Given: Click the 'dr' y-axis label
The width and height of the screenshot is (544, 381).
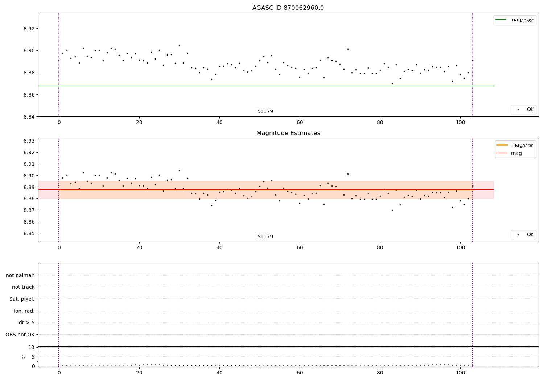Looking at the screenshot, I should 24,357.
